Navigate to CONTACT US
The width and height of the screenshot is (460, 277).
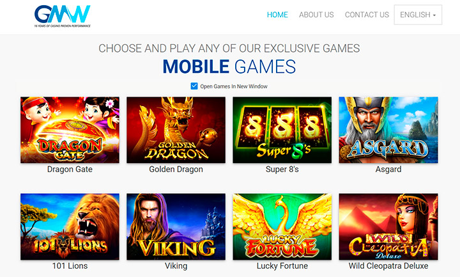pyautogui.click(x=367, y=15)
